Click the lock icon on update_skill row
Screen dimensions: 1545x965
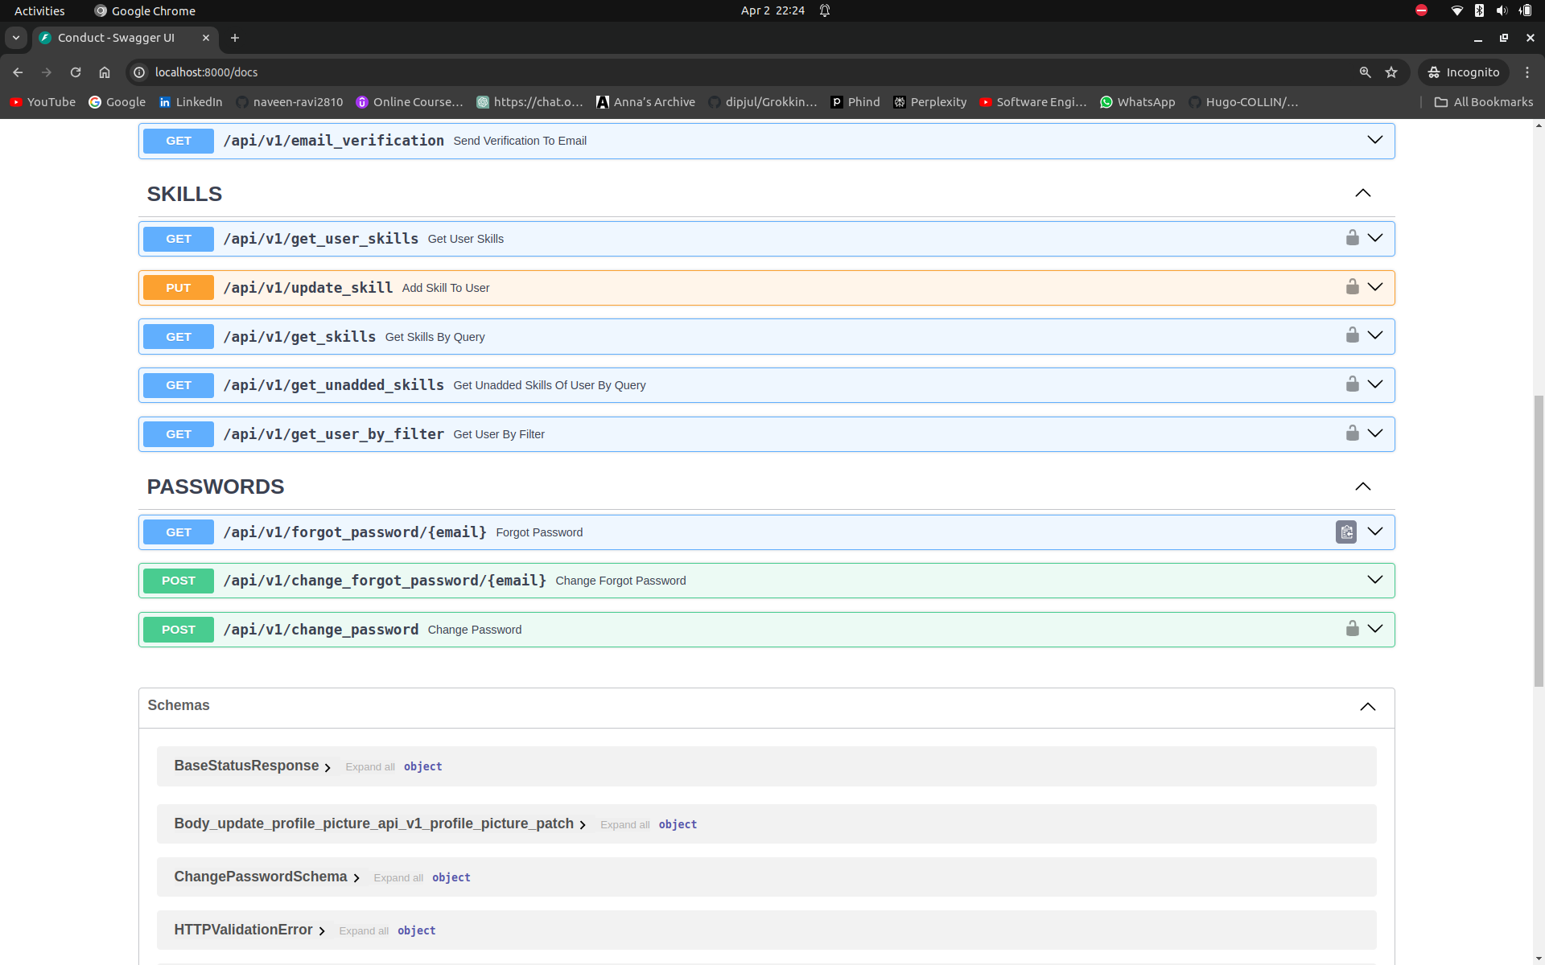[1352, 287]
